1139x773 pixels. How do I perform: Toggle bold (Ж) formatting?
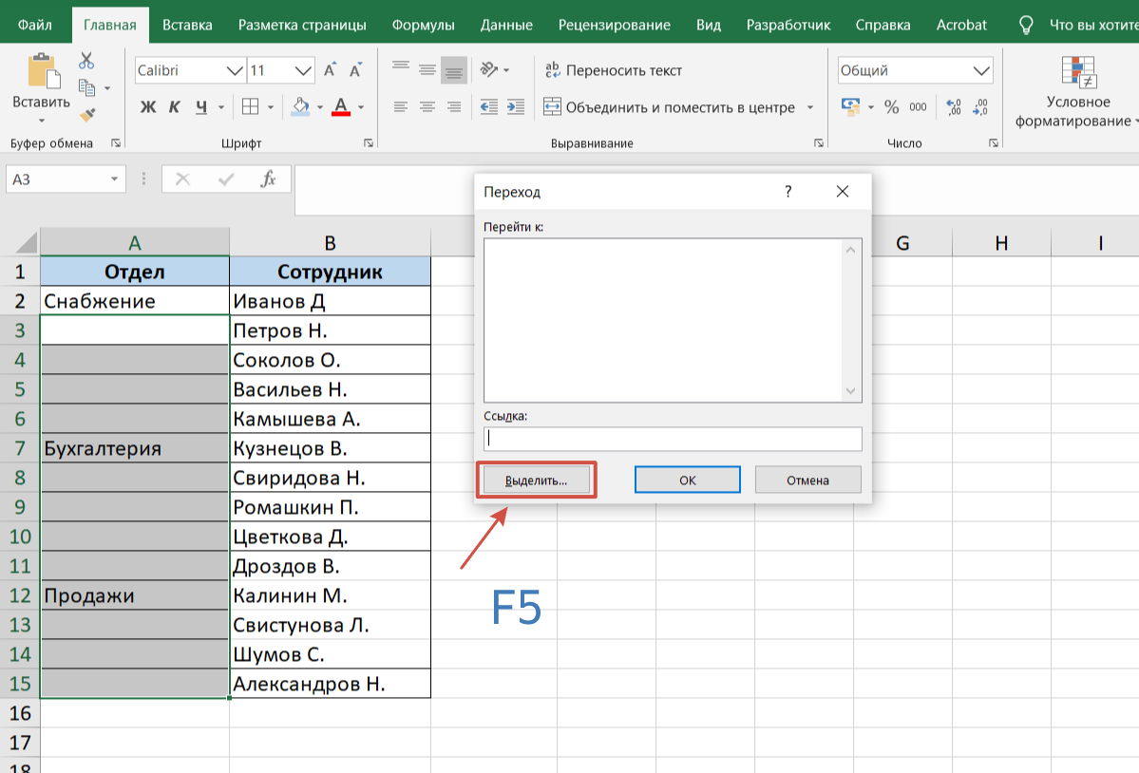click(148, 107)
